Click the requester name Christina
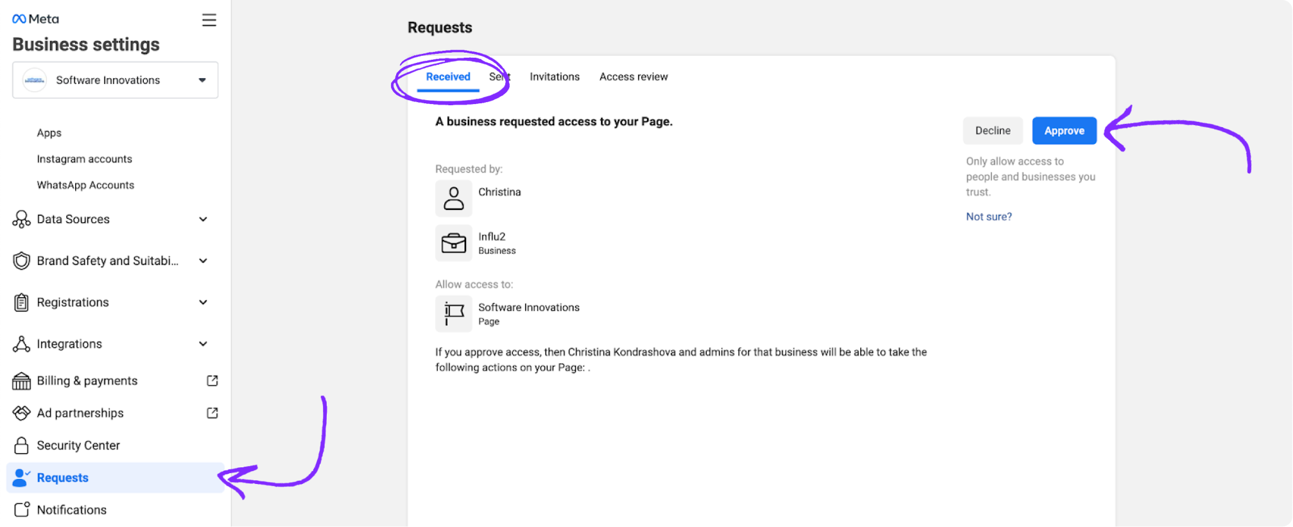This screenshot has height=527, width=1293. click(x=499, y=192)
